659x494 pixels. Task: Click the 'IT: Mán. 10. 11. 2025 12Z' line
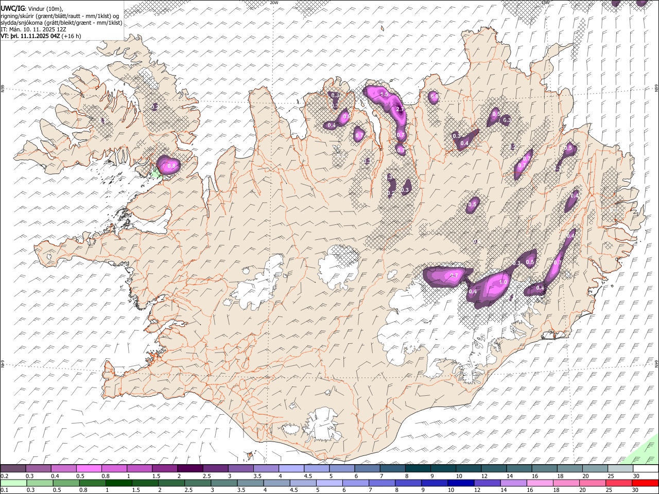coord(33,29)
